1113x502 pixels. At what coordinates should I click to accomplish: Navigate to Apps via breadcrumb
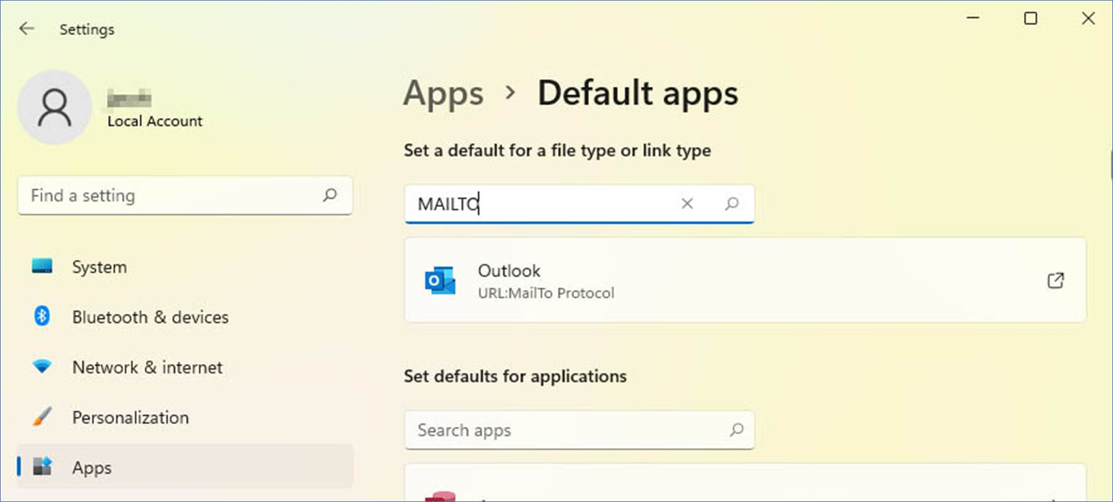[x=443, y=93]
